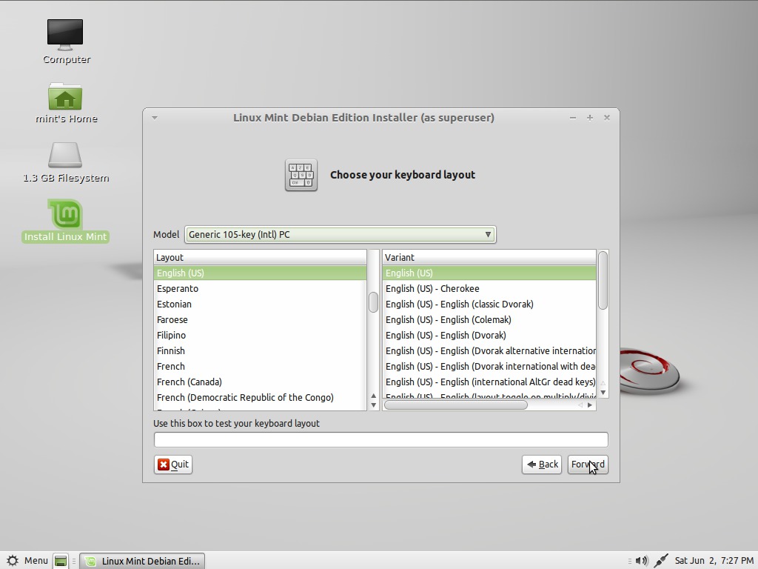The image size is (758, 569).
Task: Open the Menu gear icon on panel
Action: (13, 561)
